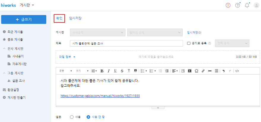
Task: Click the red alert notice icon
Action: coord(228,5)
